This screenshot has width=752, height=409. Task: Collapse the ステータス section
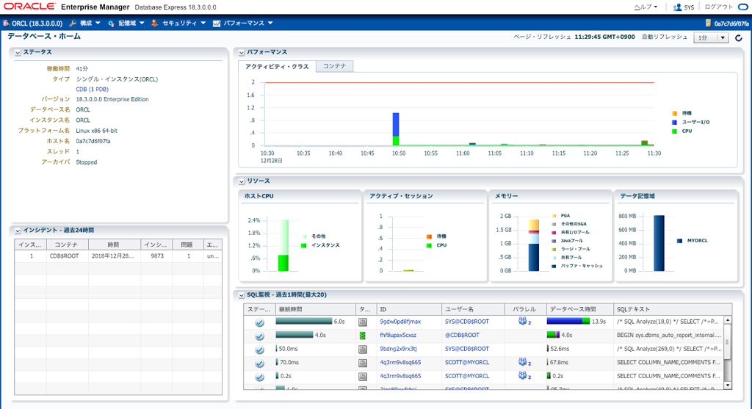18,52
